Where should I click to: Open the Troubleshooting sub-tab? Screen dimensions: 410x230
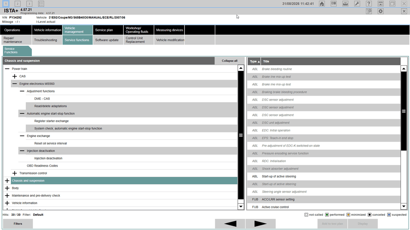click(x=47, y=40)
